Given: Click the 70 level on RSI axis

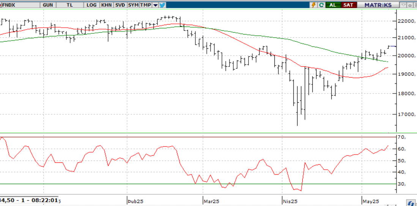Looking at the screenshot, I should point(402,137).
